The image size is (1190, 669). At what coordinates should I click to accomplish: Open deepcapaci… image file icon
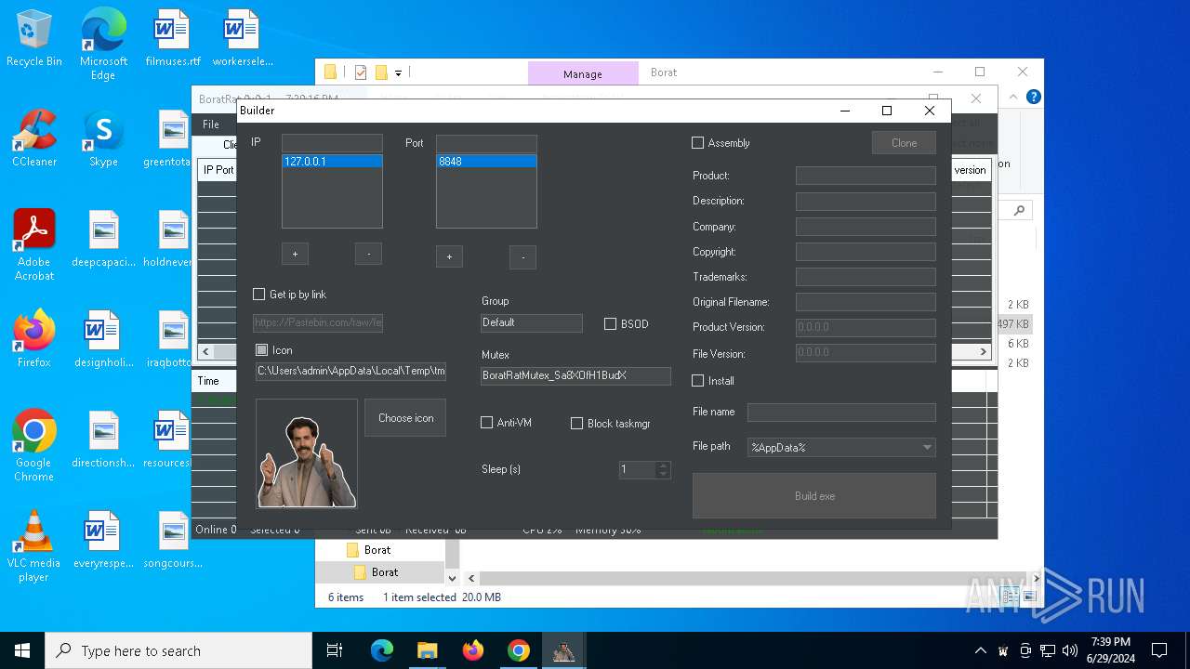[103, 239]
